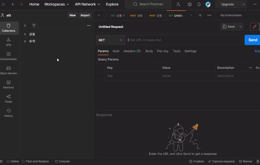Expand the 유저 collection

(25, 41)
